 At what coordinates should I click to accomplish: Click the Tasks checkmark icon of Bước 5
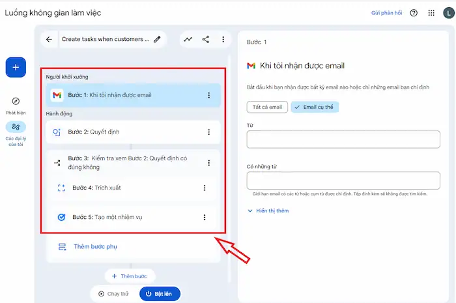(x=61, y=217)
